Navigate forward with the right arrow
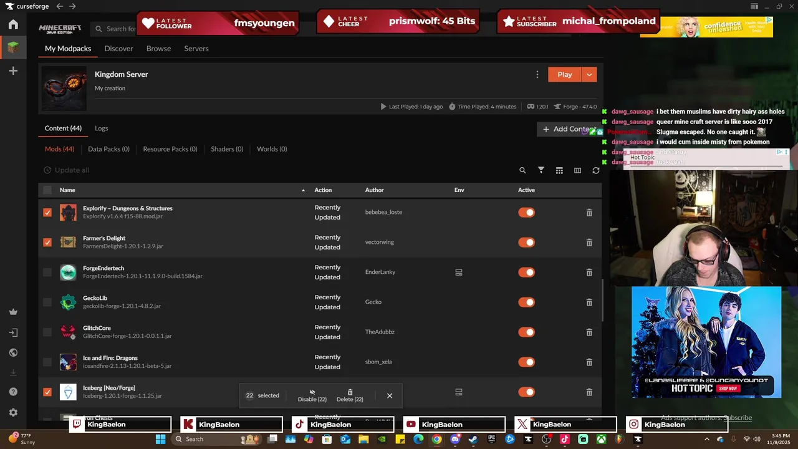The image size is (798, 449). coord(72,6)
